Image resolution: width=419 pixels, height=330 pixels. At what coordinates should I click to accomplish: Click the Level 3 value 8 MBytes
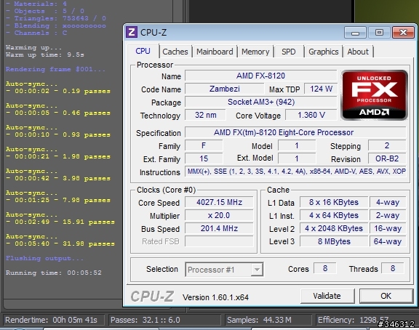334,241
